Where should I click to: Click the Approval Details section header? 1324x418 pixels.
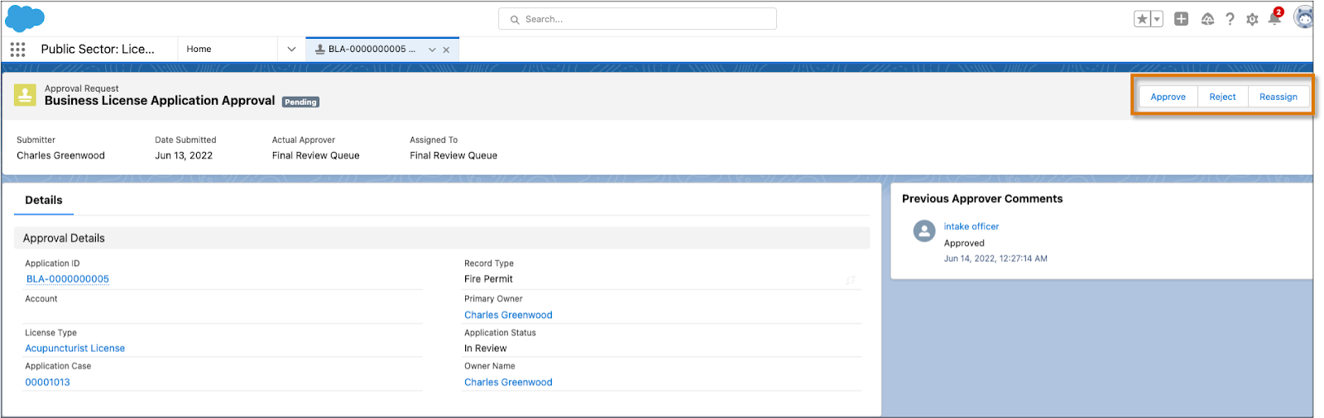tap(442, 238)
